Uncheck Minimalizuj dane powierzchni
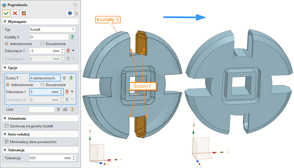 click(7, 142)
